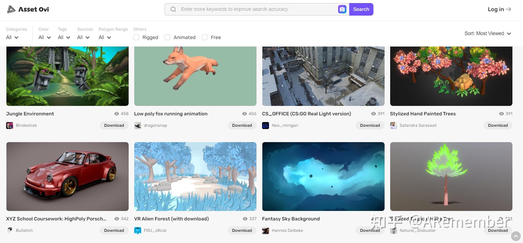The height and width of the screenshot is (243, 523).
Task: Click Bindestrek author avatar
Action: pos(10,125)
